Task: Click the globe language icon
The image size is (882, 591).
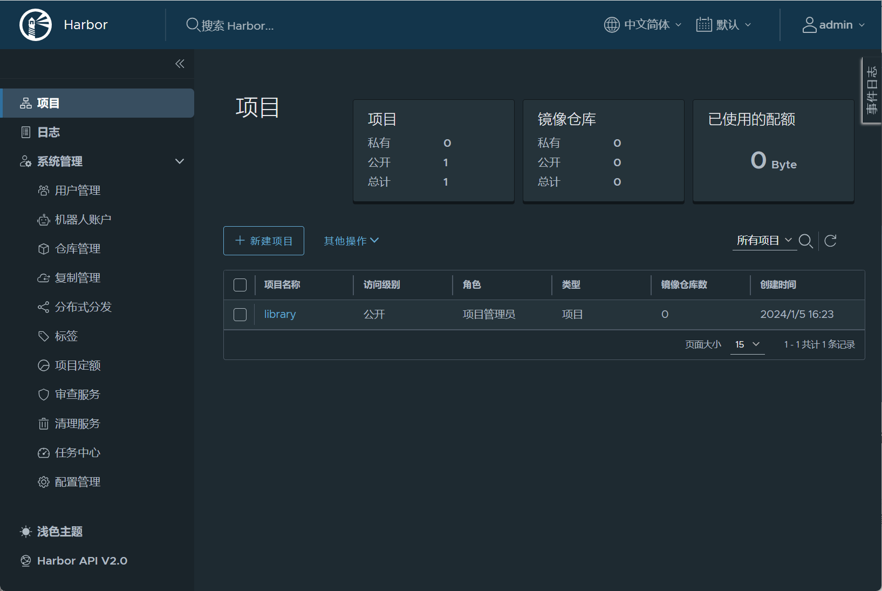Action: coord(612,25)
